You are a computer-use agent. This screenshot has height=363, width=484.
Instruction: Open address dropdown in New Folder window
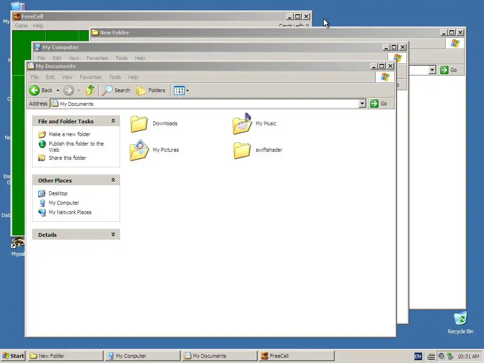(x=432, y=70)
